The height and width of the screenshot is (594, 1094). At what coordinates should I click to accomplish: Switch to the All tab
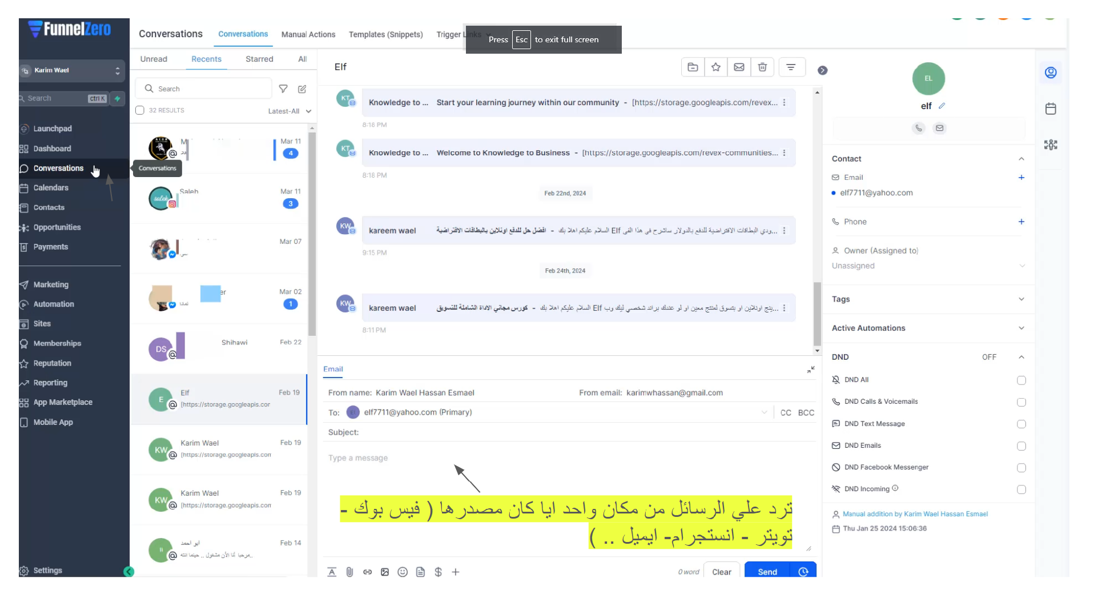click(x=302, y=59)
